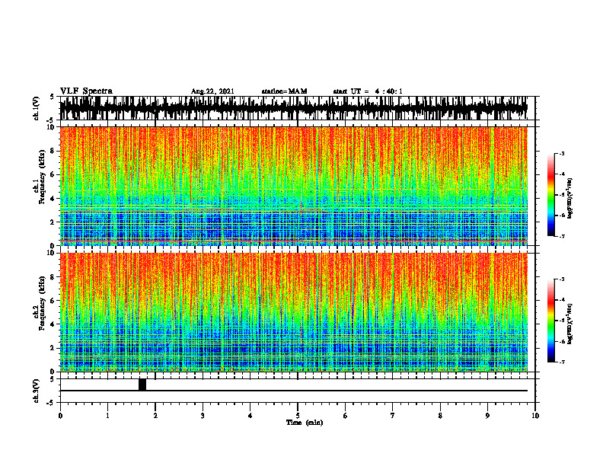
Task: Click the 2 kHz tick label of ch.1 spectrogram
Action: [x=53, y=222]
